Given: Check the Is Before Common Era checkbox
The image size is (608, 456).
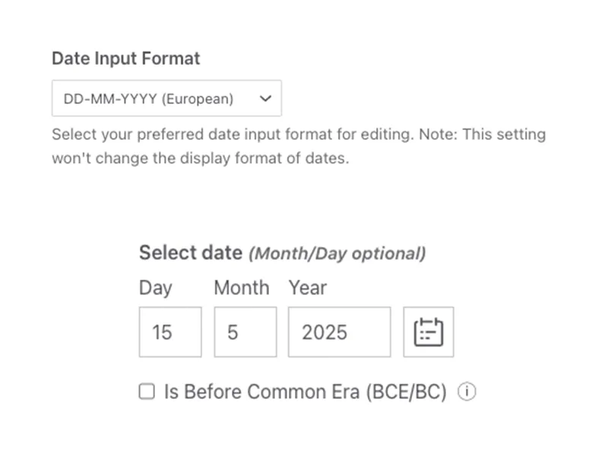Looking at the screenshot, I should point(146,391).
